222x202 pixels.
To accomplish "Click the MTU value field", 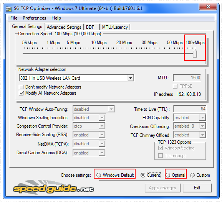I will coord(187,78).
